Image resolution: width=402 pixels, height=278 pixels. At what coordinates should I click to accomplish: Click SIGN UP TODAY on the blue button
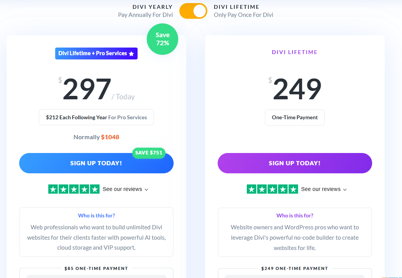(96, 163)
